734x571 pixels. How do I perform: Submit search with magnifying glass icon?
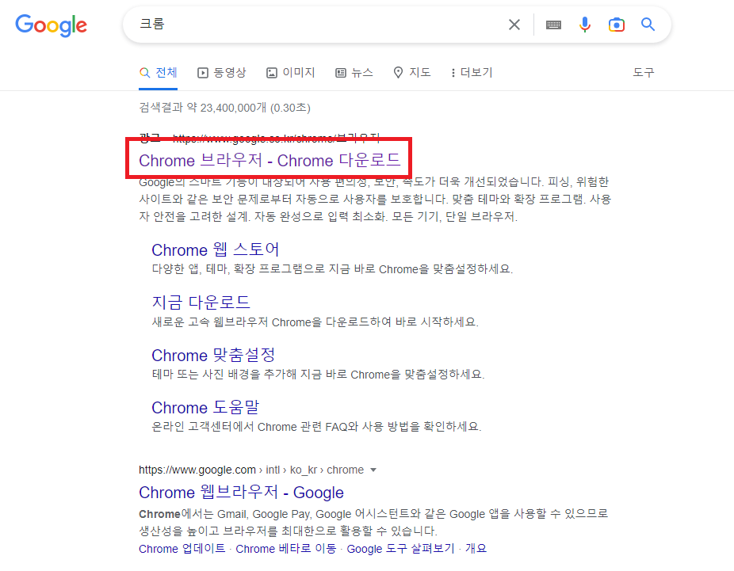point(648,25)
